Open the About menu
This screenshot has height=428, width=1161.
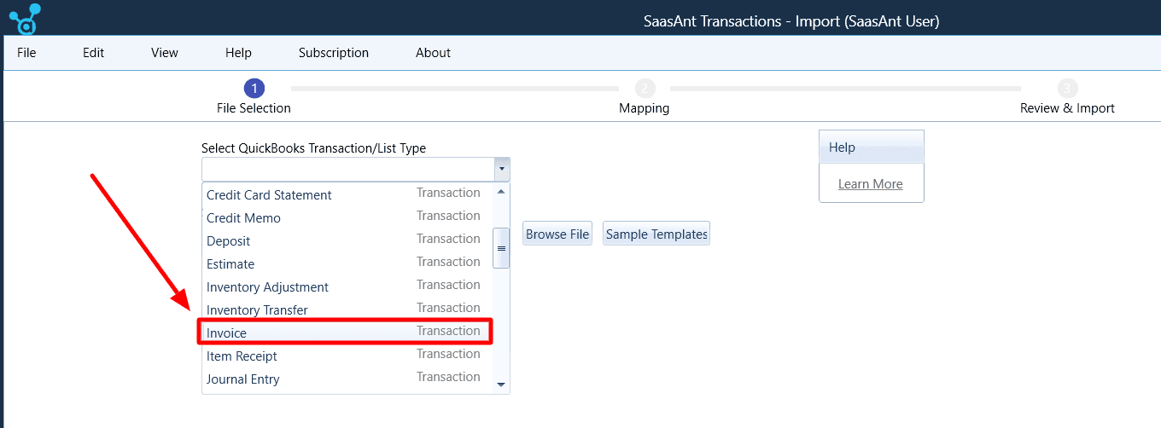click(x=433, y=52)
